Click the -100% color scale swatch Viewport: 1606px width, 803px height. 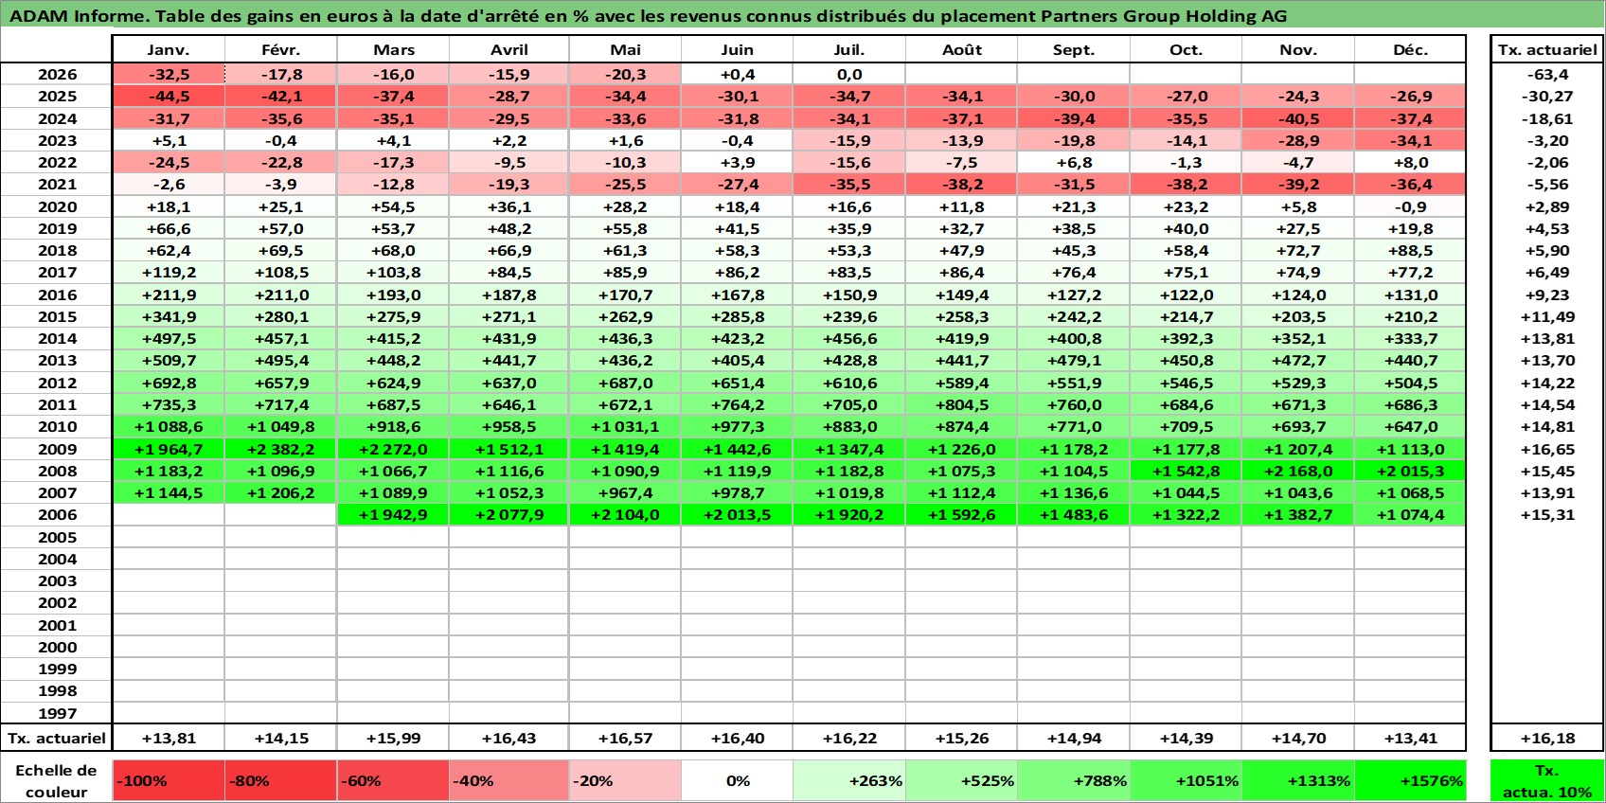pos(169,781)
